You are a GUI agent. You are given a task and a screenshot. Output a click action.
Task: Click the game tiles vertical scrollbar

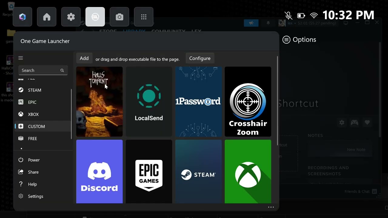[277, 101]
